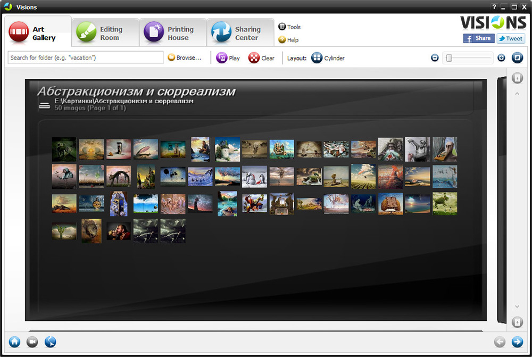Screen dimensions: 532x357
Task: Select the green flying turtle thumbnail
Action: (445, 204)
